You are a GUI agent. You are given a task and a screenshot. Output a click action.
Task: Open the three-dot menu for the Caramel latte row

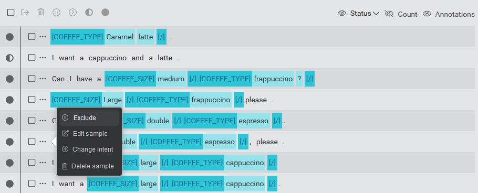click(43, 37)
